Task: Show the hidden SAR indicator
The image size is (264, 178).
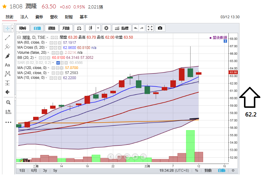Action: [58, 63]
